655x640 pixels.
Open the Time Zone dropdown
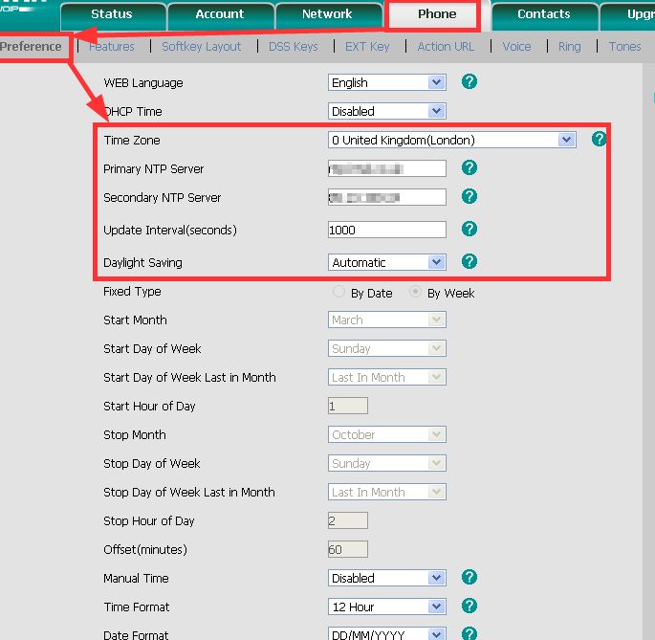pos(452,140)
